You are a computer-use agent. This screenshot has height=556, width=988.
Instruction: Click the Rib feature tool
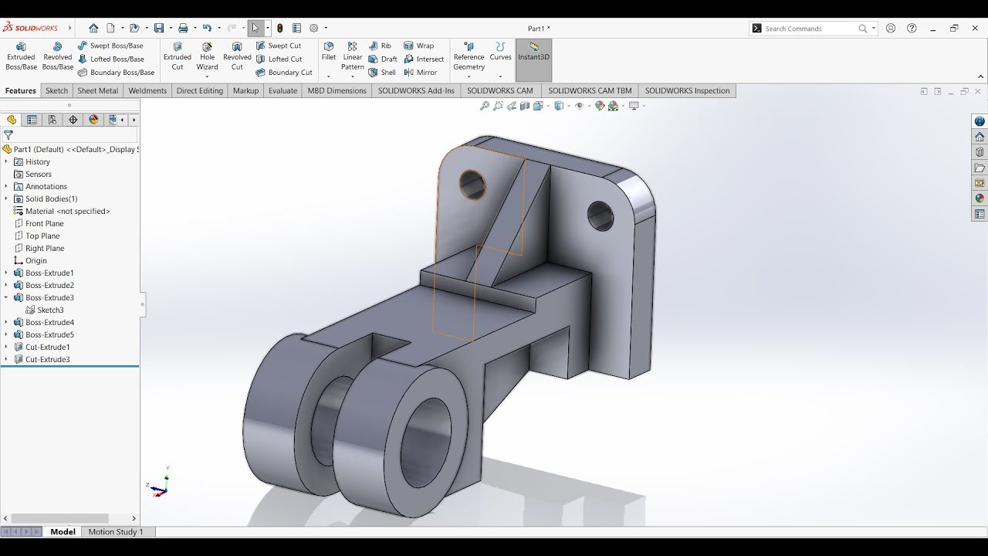click(x=380, y=46)
